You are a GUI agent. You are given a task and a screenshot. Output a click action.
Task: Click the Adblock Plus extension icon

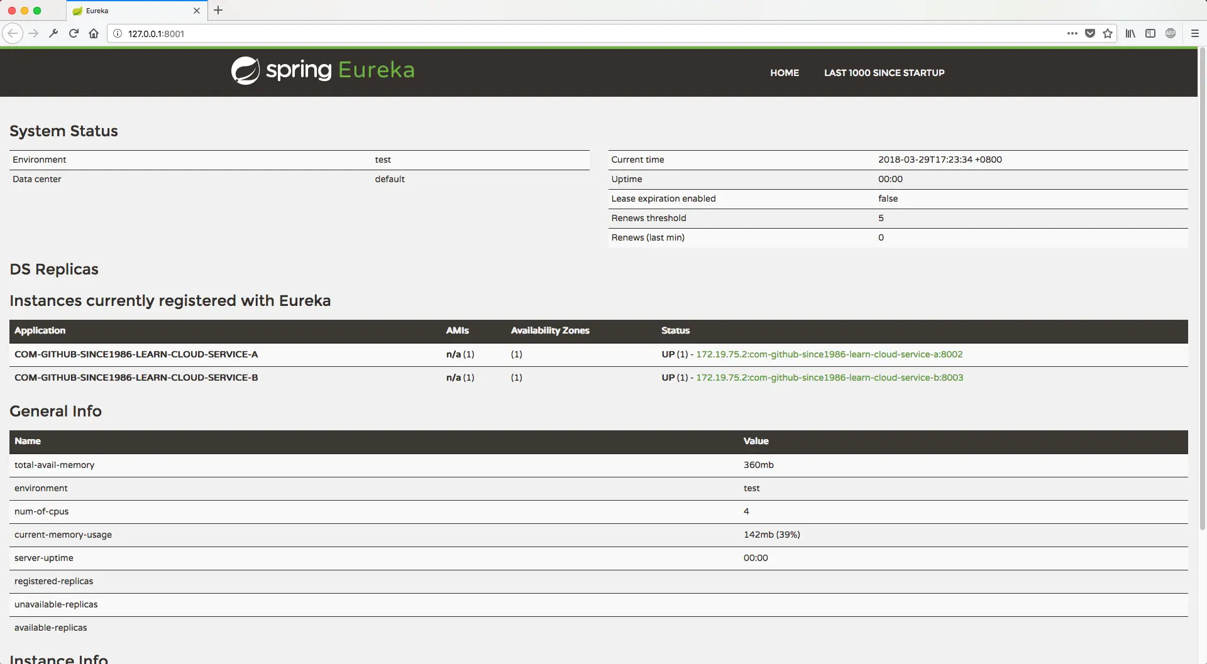(x=1171, y=33)
